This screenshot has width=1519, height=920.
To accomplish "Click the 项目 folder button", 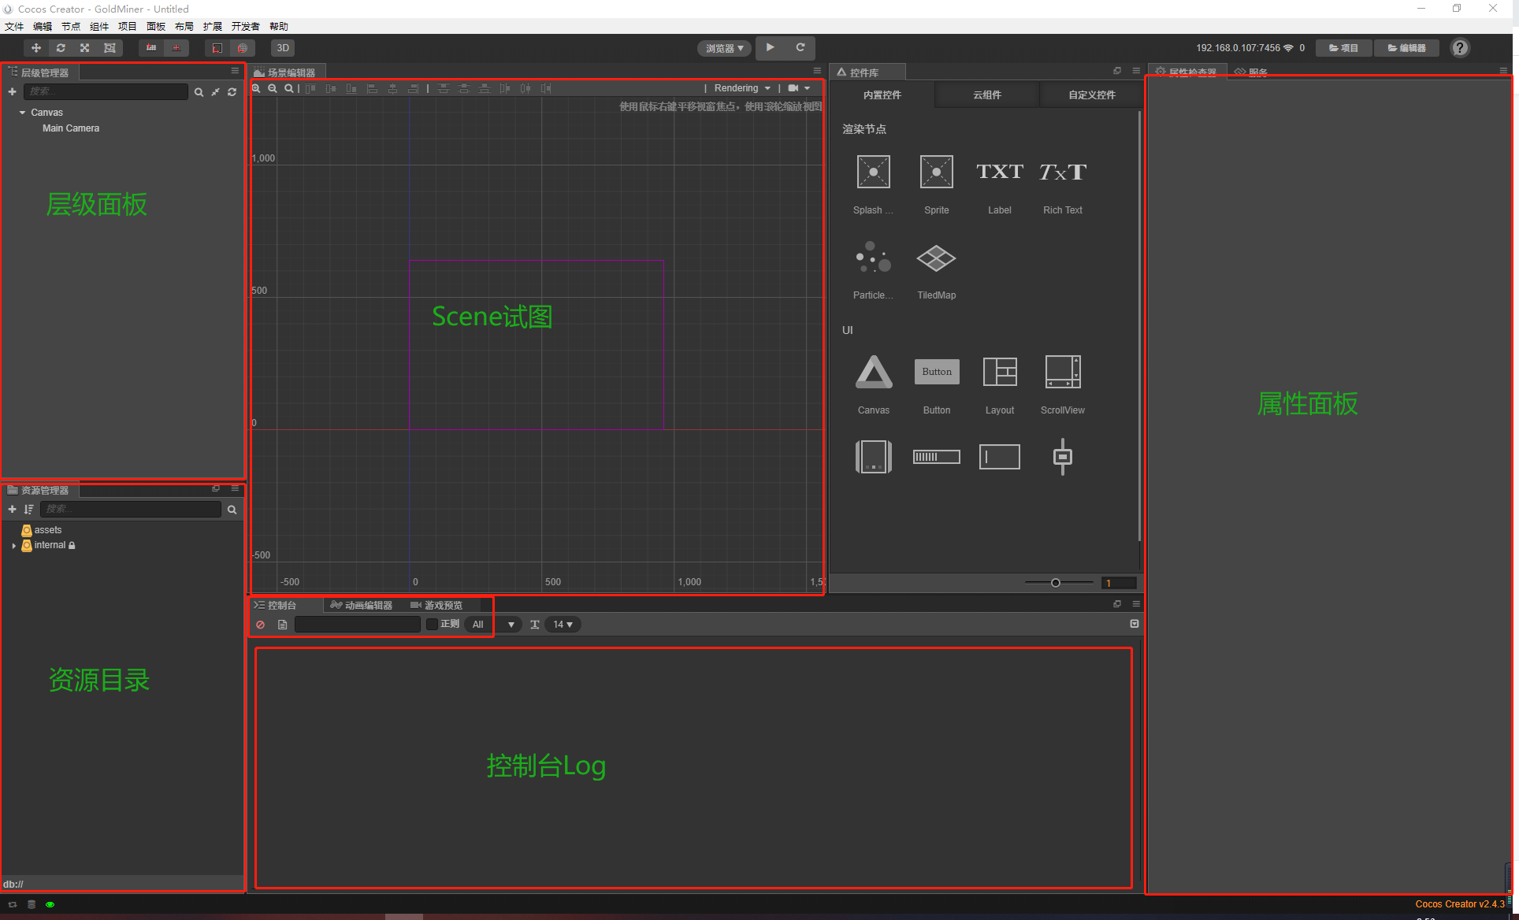I will [1343, 48].
